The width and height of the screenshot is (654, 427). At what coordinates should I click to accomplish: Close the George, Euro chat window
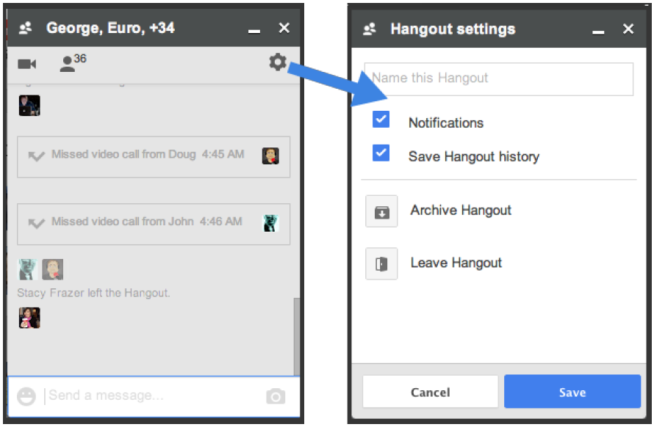point(284,28)
